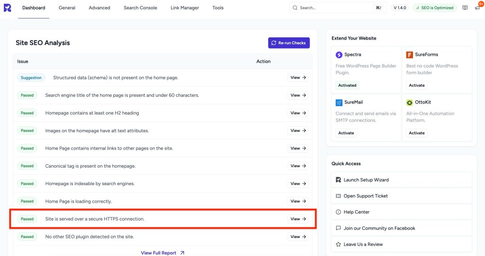Click the SureRank logo icon

pyautogui.click(x=7, y=8)
